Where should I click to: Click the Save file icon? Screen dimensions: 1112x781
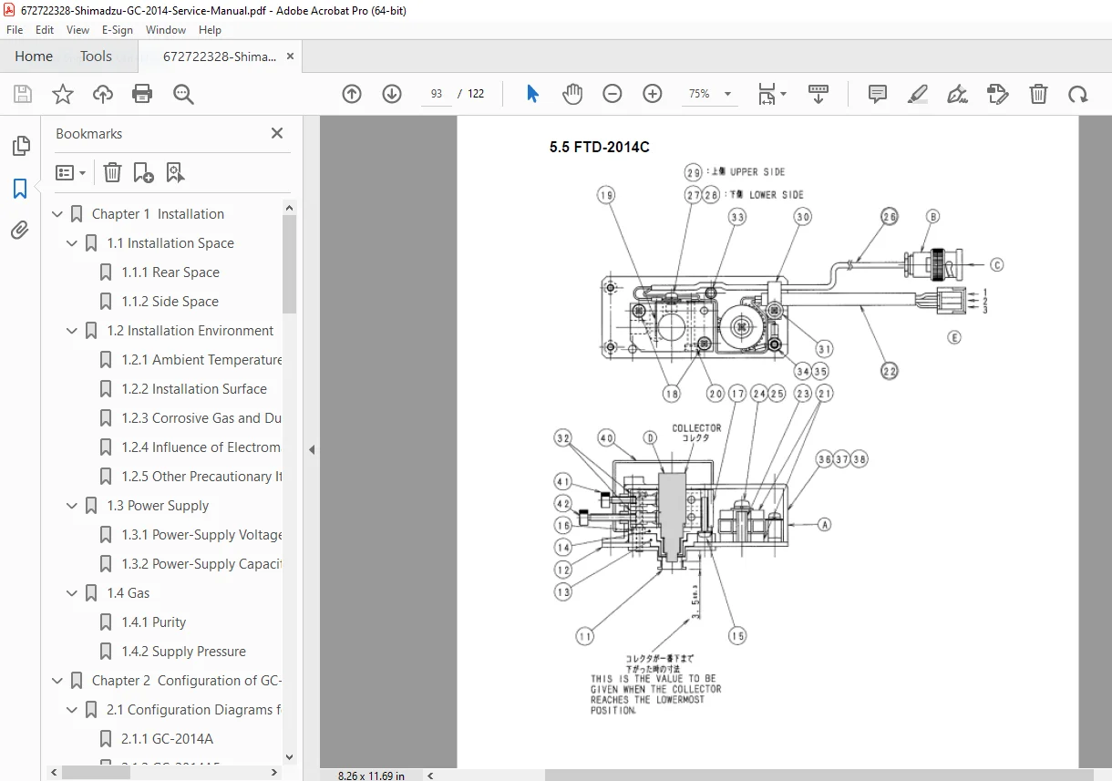tap(23, 94)
